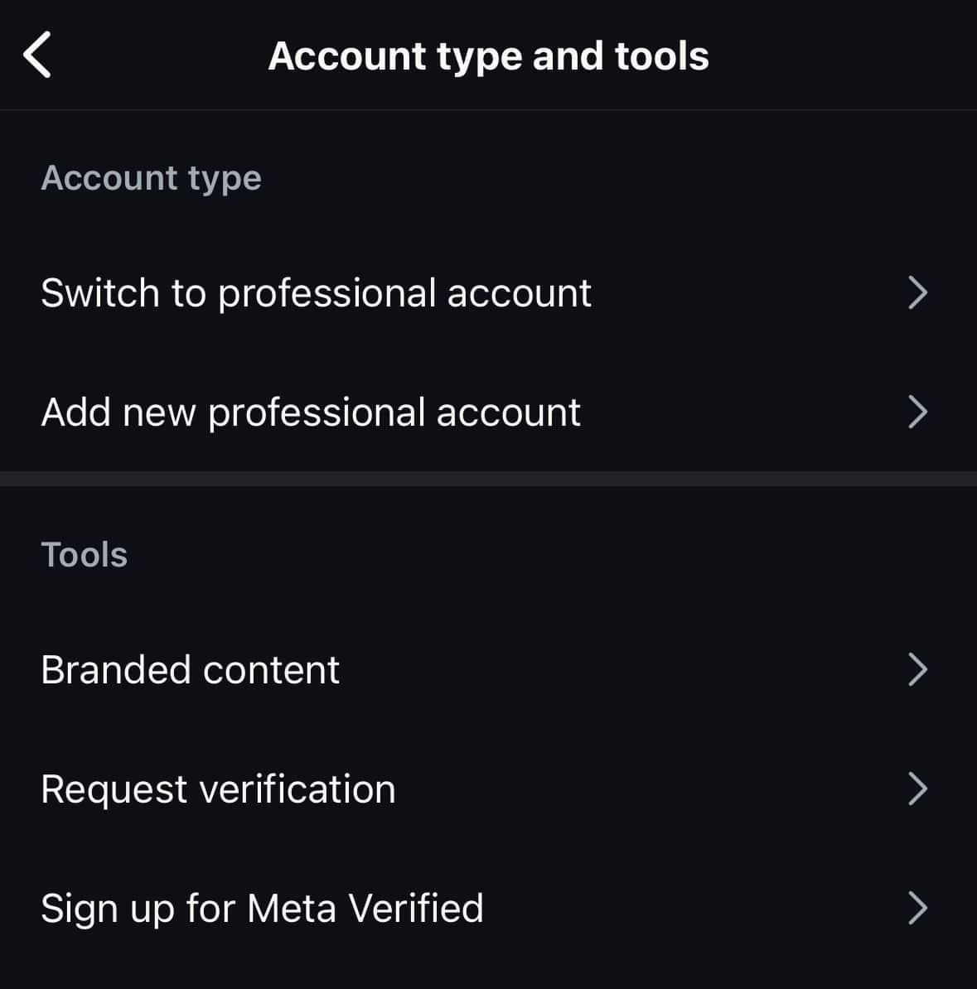Click the gray divider above Tools

(x=489, y=479)
